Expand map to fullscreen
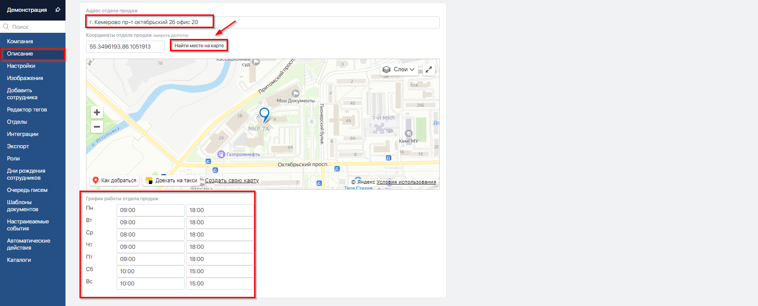 coord(429,70)
